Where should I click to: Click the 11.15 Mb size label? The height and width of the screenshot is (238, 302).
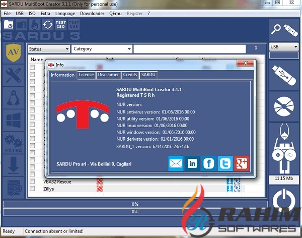click(284, 178)
